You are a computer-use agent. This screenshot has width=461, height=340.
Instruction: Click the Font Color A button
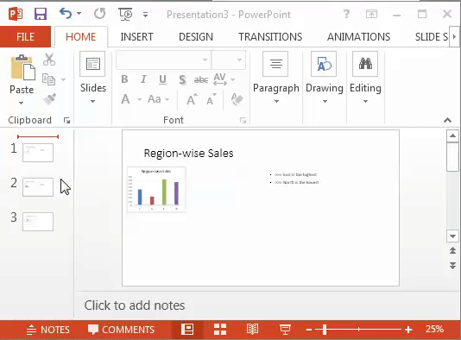coord(125,99)
